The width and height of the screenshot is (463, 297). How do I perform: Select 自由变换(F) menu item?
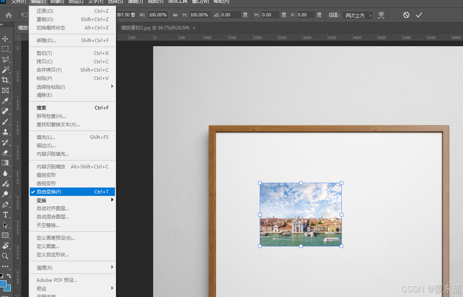[x=72, y=192]
